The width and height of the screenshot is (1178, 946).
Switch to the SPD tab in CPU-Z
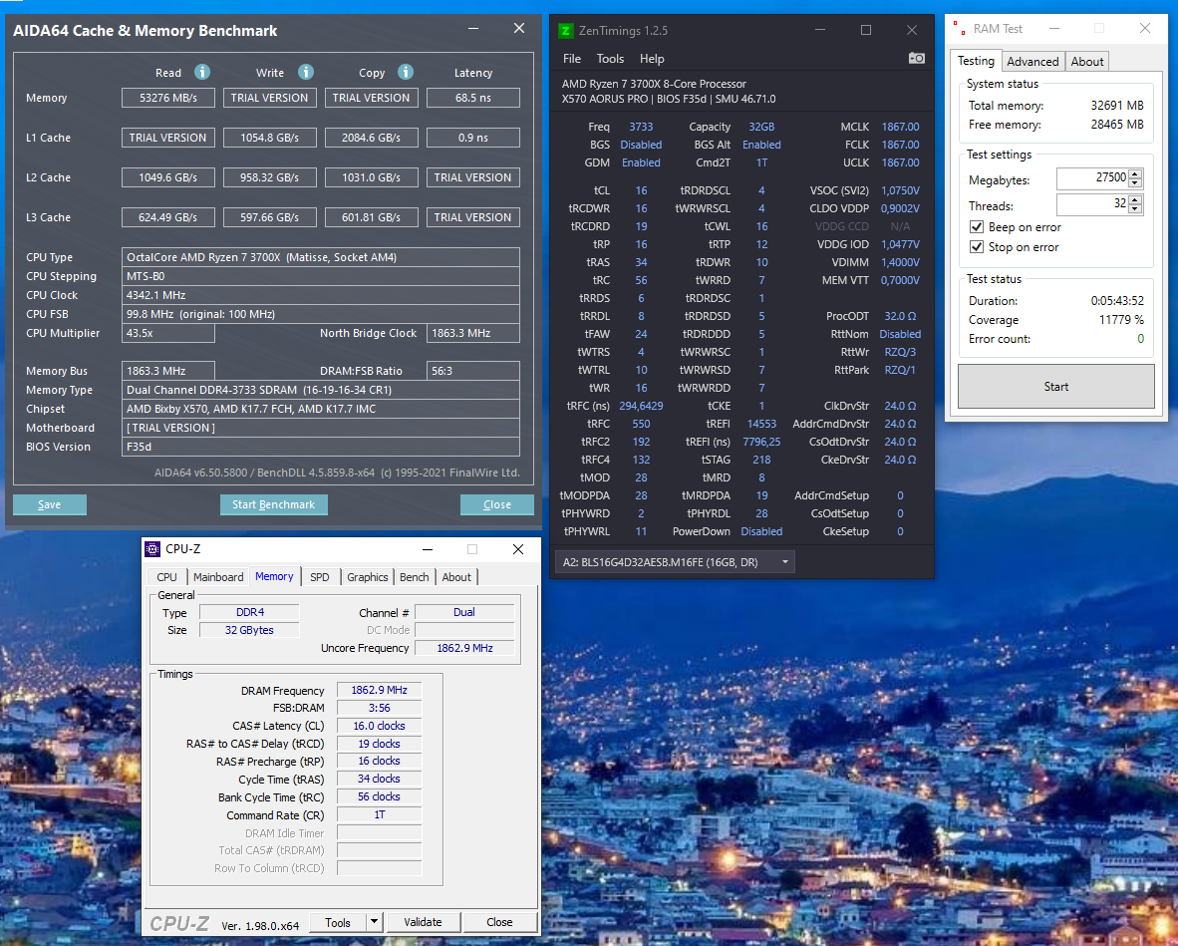coord(319,577)
